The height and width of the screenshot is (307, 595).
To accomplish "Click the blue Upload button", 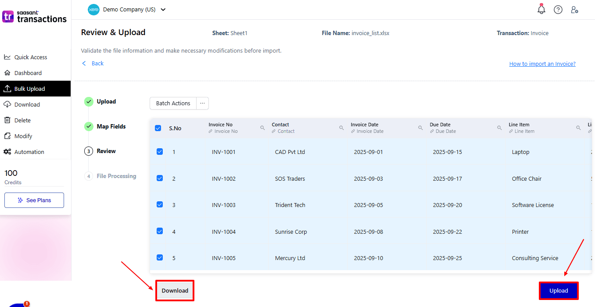I will click(x=559, y=290).
